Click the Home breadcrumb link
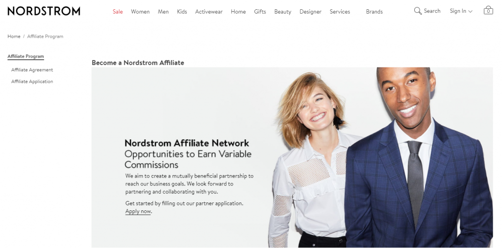Image resolution: width=502 pixels, height=248 pixels. coord(14,36)
